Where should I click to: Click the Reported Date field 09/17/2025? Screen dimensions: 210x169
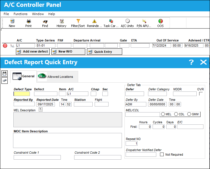click(45, 104)
